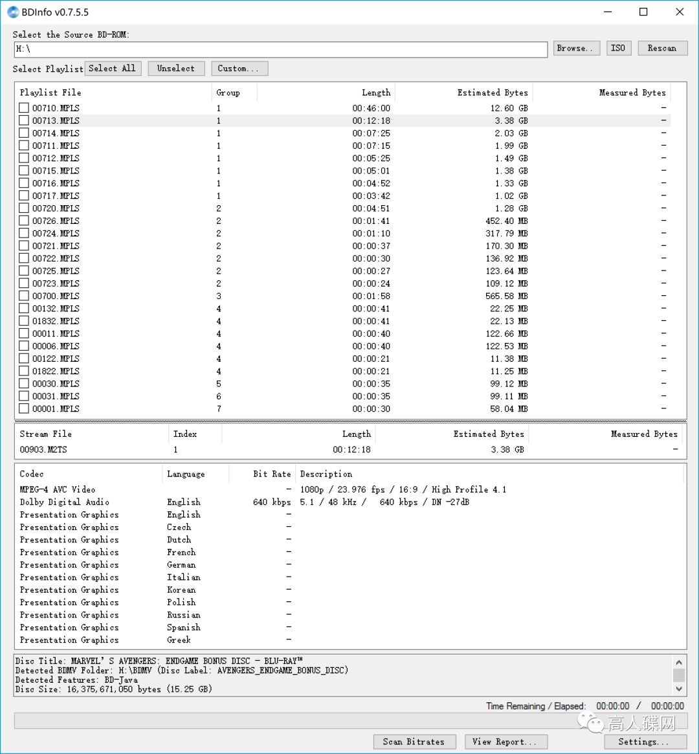Select the 00903.M2TS stream file row
Image resolution: width=699 pixels, height=754 pixels.
[x=350, y=449]
